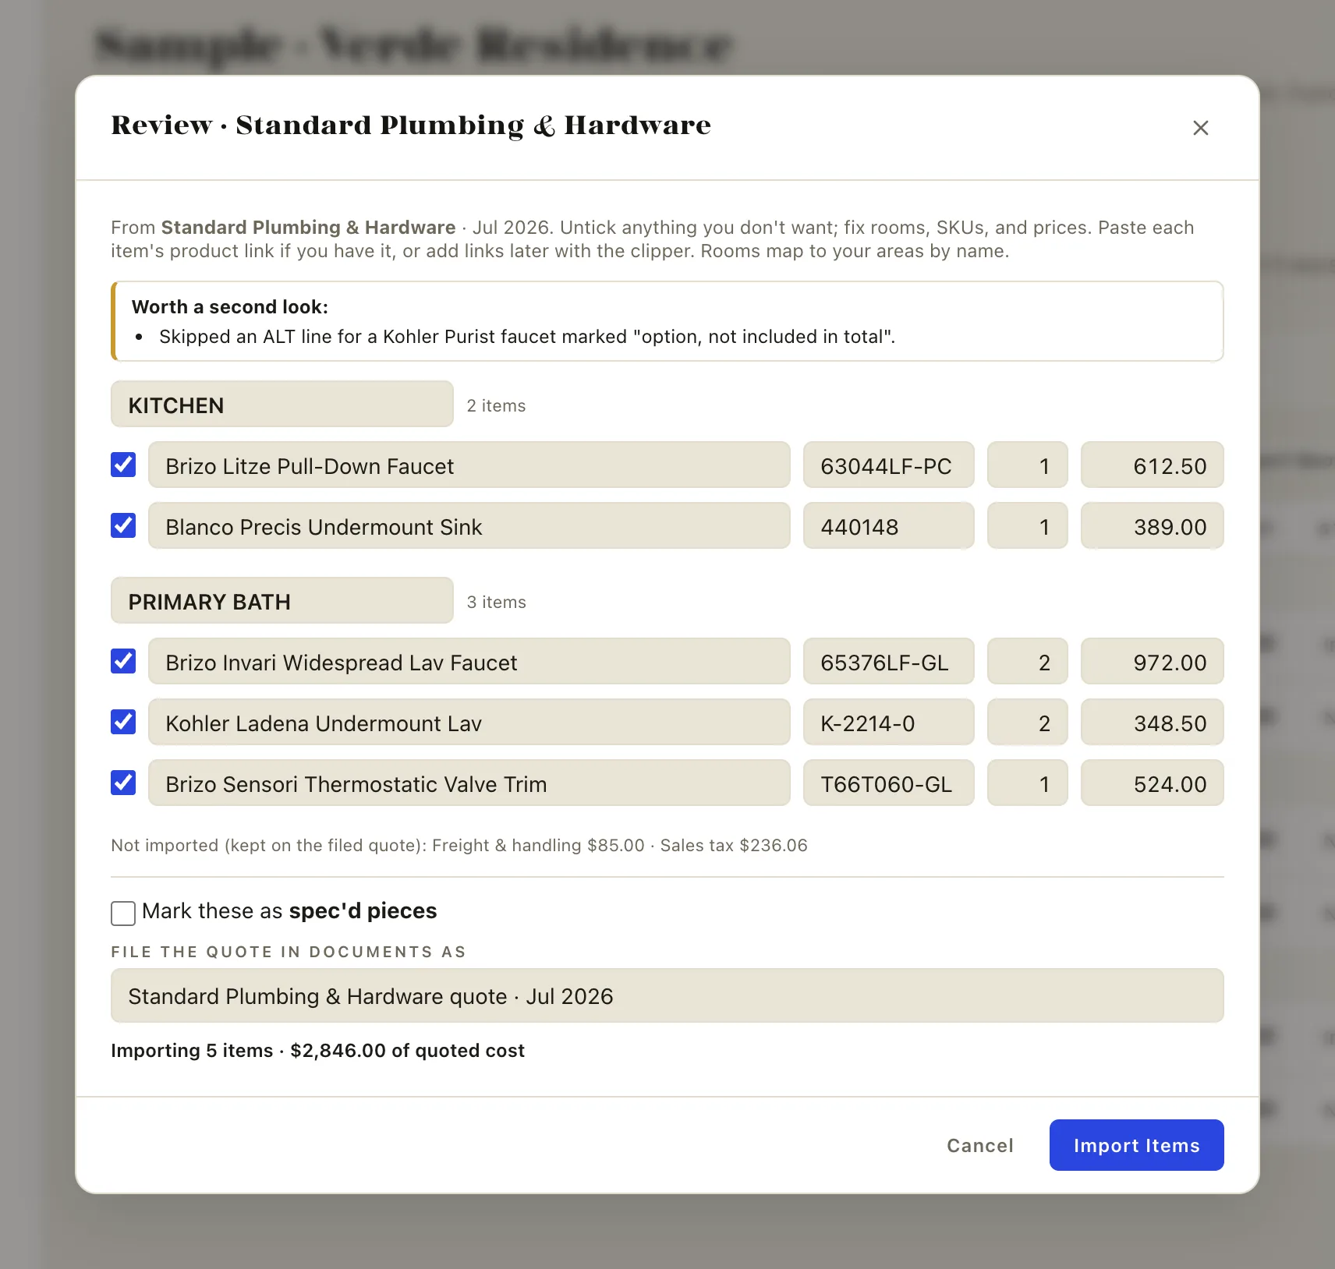1335x1269 pixels.
Task: Click the 'FILE THE QUOTE IN DOCUMENTS AS' label
Action: click(289, 952)
